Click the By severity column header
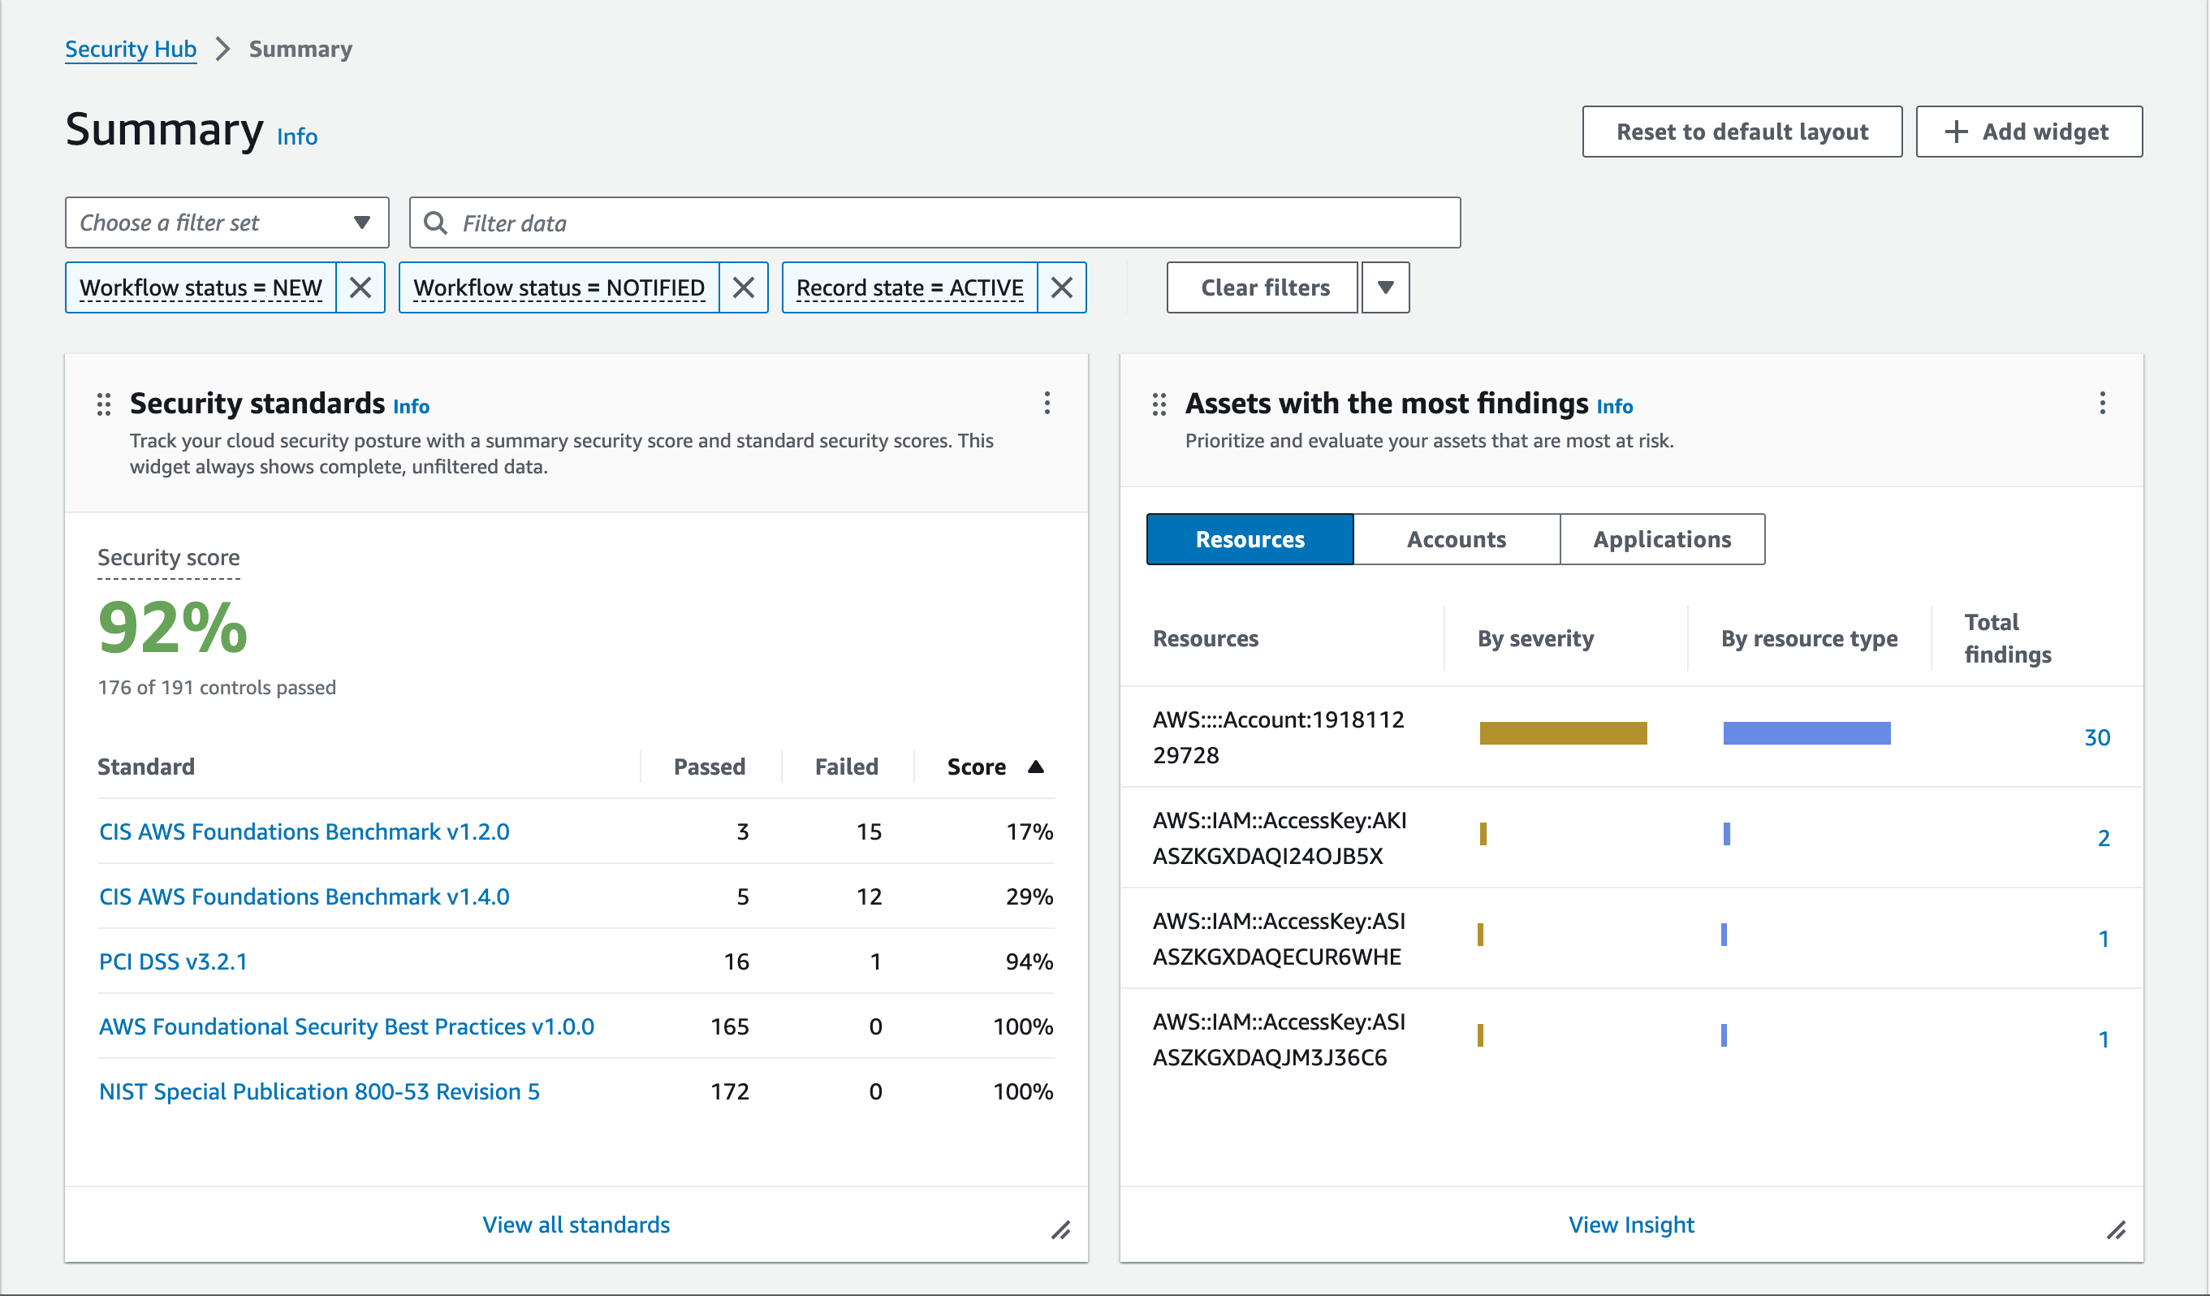The height and width of the screenshot is (1296, 2210). (1535, 638)
